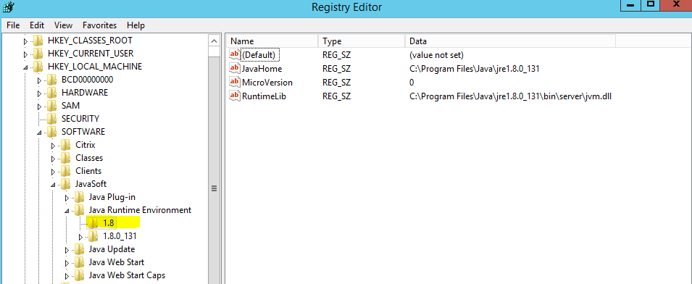Viewport: 692px width, 284px height.
Task: Expand the Citrix key
Action: click(53, 146)
